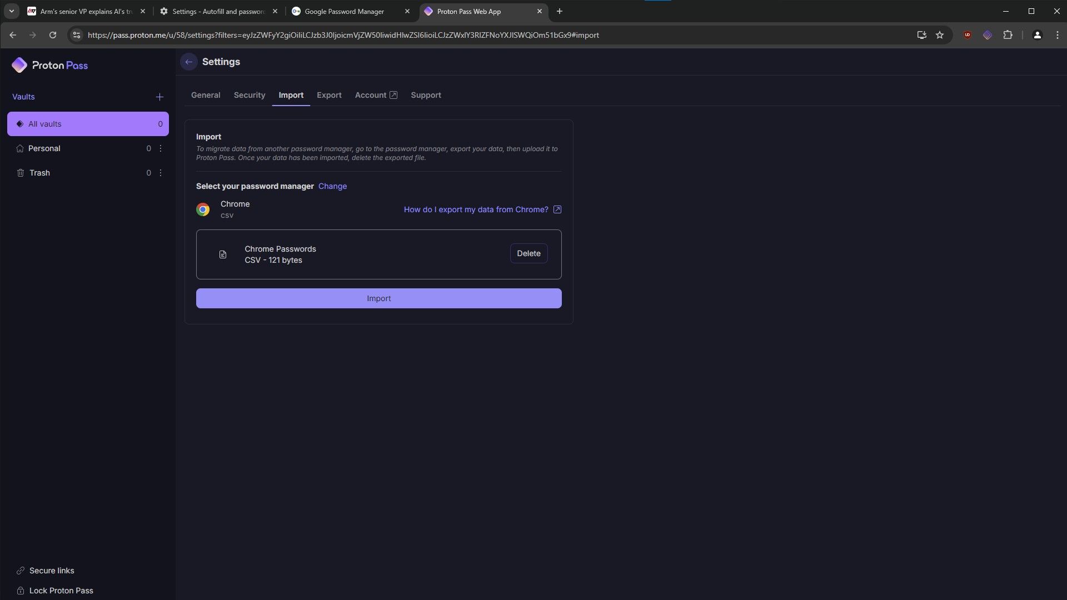Click the Account tab external icon
This screenshot has width=1067, height=600.
393,95
